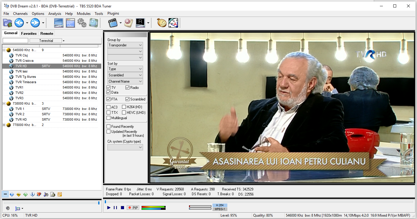This screenshot has height=219, width=417.
Task: Click the green recycle diamond icon
Action: click(26, 194)
